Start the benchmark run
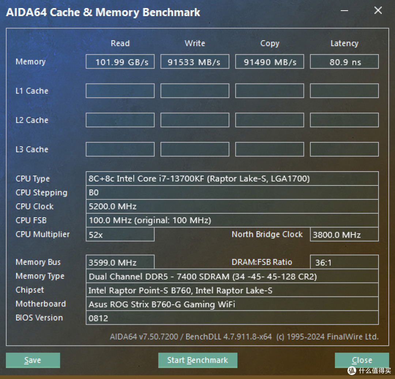 click(x=198, y=360)
